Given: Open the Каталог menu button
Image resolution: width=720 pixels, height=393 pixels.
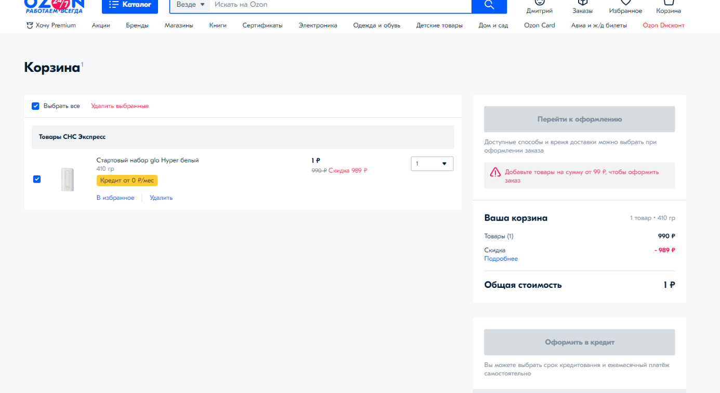Looking at the screenshot, I should [130, 5].
